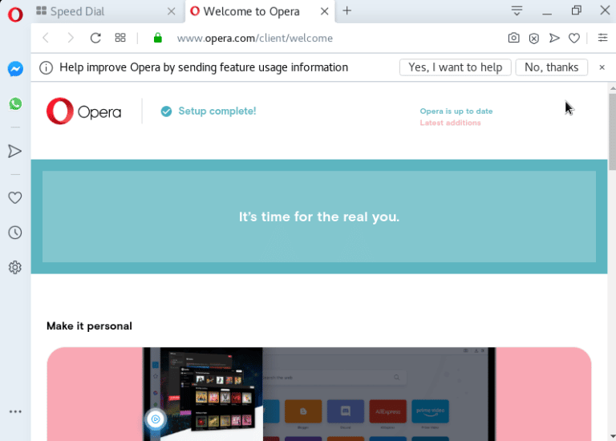Viewport: 616px width, 441px height.
Task: Click the page vertical scrollbar thumb
Action: [613, 132]
